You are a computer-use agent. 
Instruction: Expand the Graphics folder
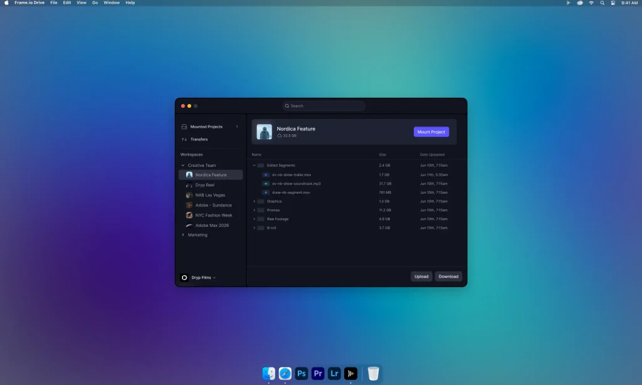click(255, 201)
